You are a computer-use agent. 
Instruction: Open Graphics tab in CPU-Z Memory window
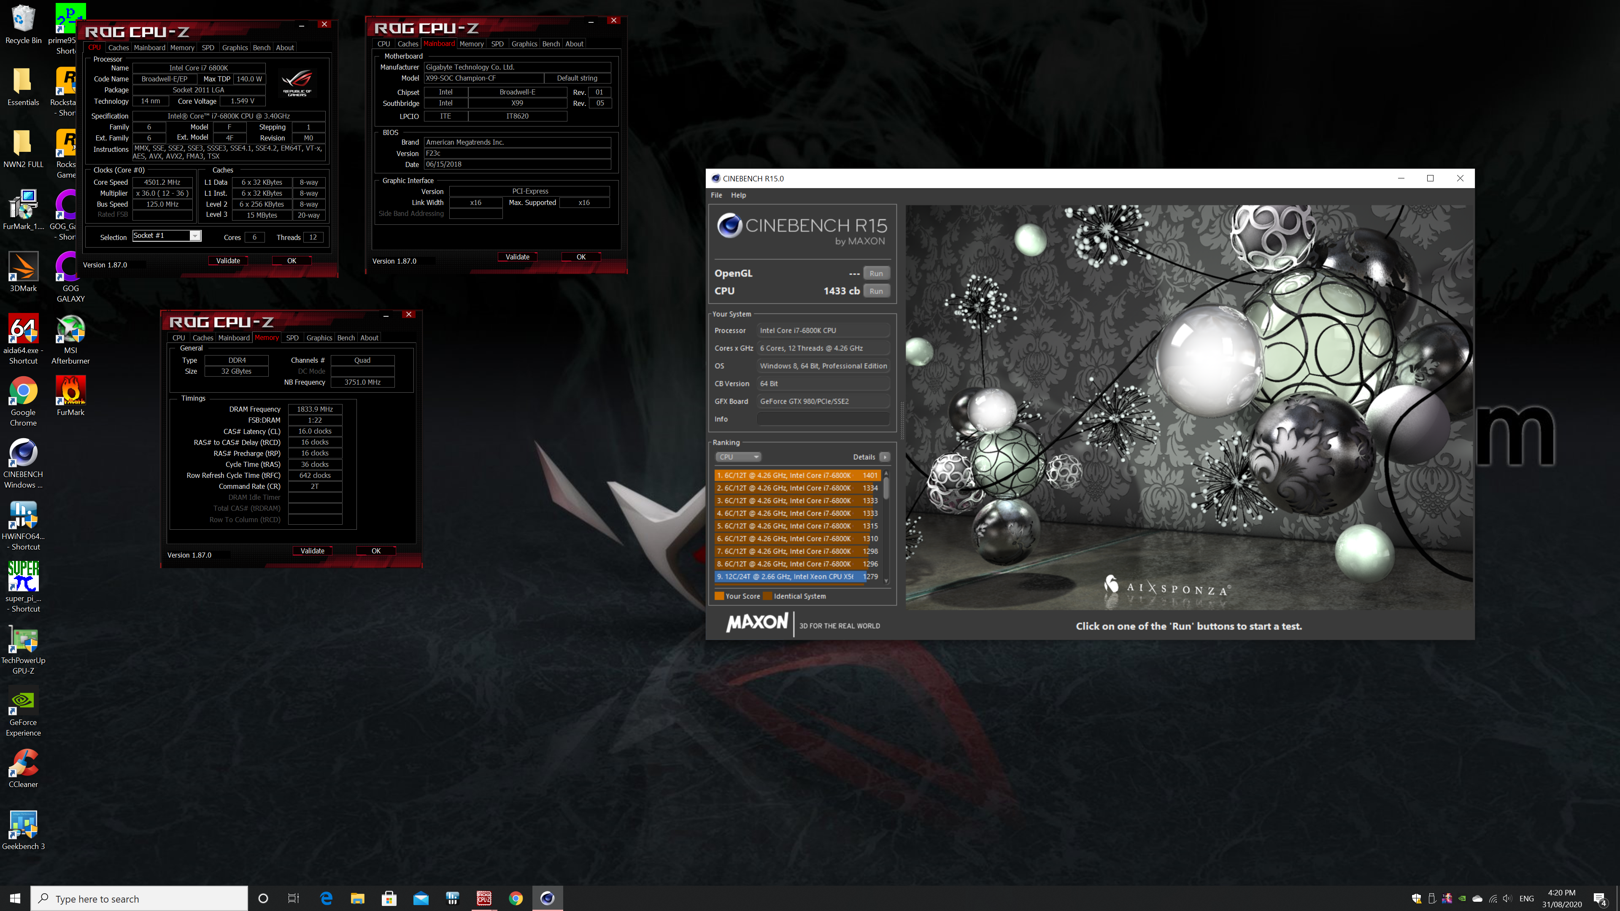coord(319,337)
